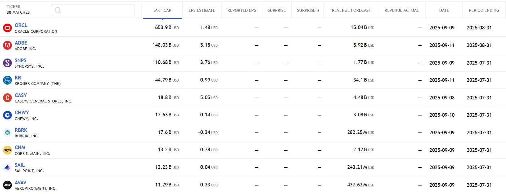The width and height of the screenshot is (506, 194).
Task: Open the AVAV ticker link
Action: tap(21, 182)
